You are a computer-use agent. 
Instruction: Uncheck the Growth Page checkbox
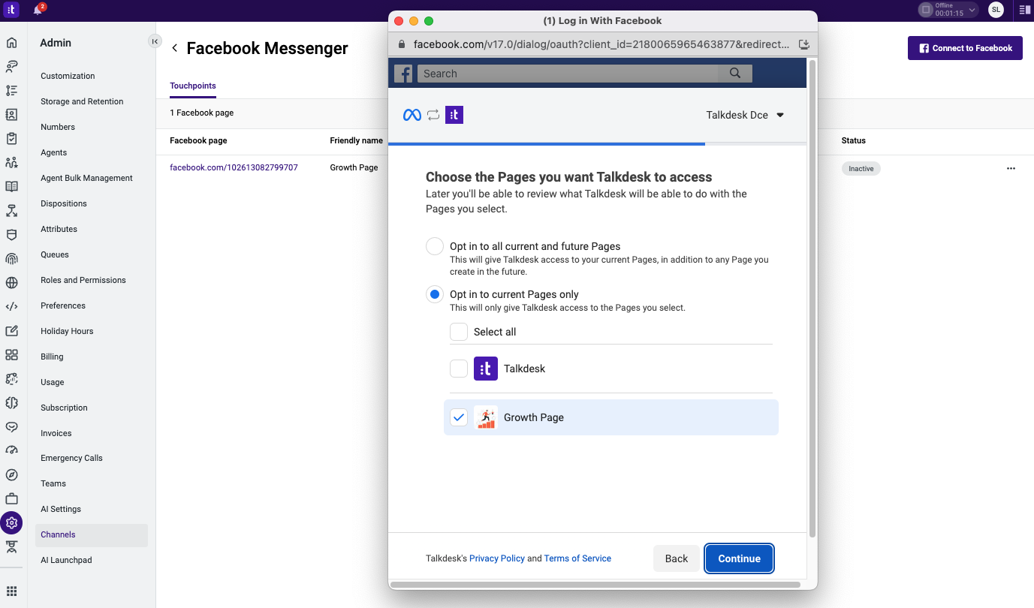click(x=459, y=417)
